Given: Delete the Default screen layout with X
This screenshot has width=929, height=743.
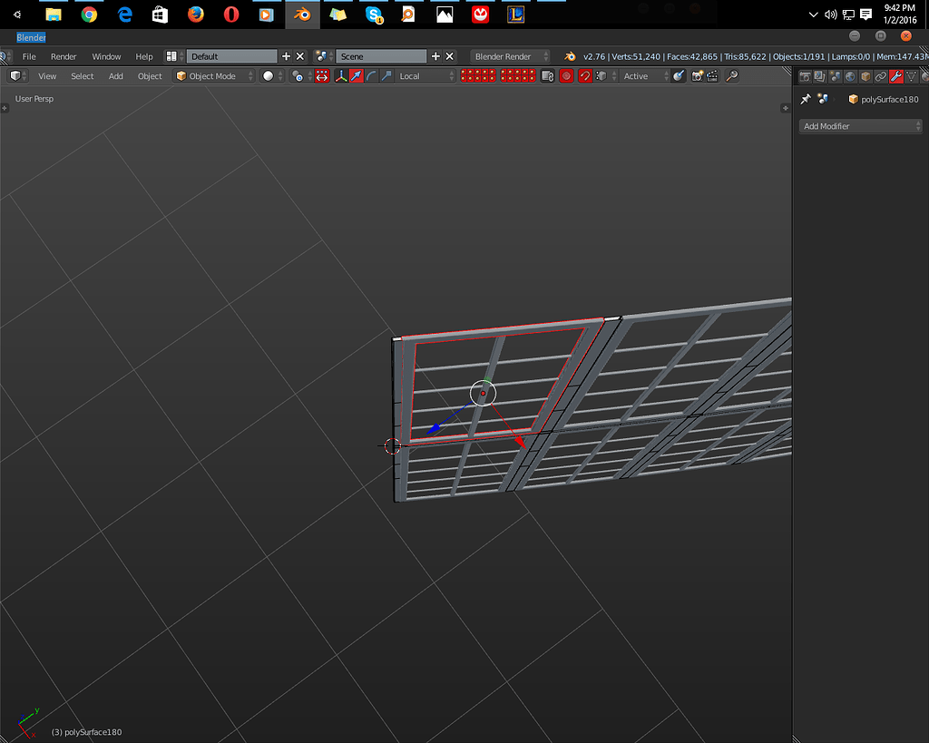Looking at the screenshot, I should (x=300, y=56).
